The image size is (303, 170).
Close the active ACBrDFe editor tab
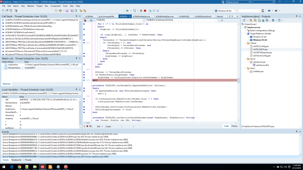(130, 17)
